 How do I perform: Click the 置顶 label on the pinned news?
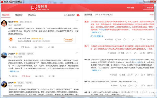pos(86,22)
